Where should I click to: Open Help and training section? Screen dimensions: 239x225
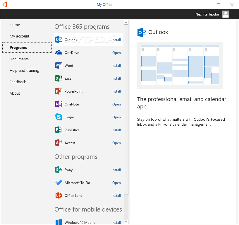pyautogui.click(x=24, y=71)
